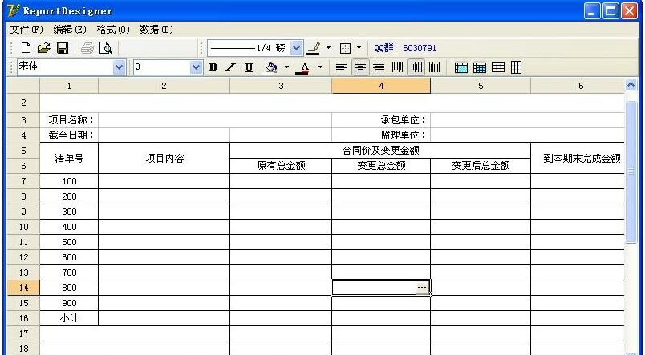The height and width of the screenshot is (355, 645).
Task: Open line color dropdown arrow
Action: (x=328, y=48)
